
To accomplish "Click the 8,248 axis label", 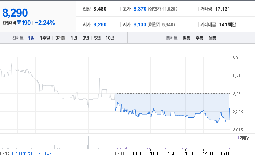I will click(238, 112).
